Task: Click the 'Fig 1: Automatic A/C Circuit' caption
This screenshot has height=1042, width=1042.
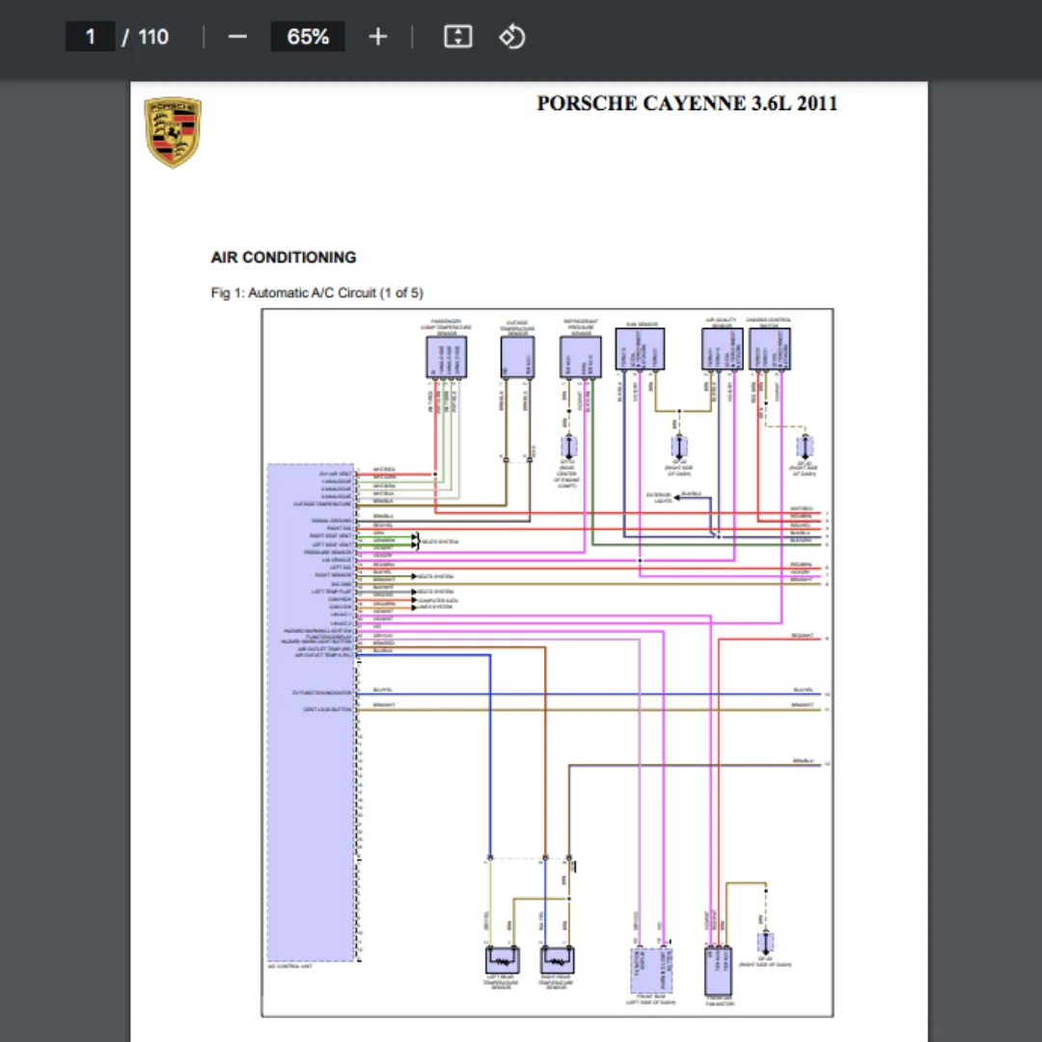Action: click(317, 293)
